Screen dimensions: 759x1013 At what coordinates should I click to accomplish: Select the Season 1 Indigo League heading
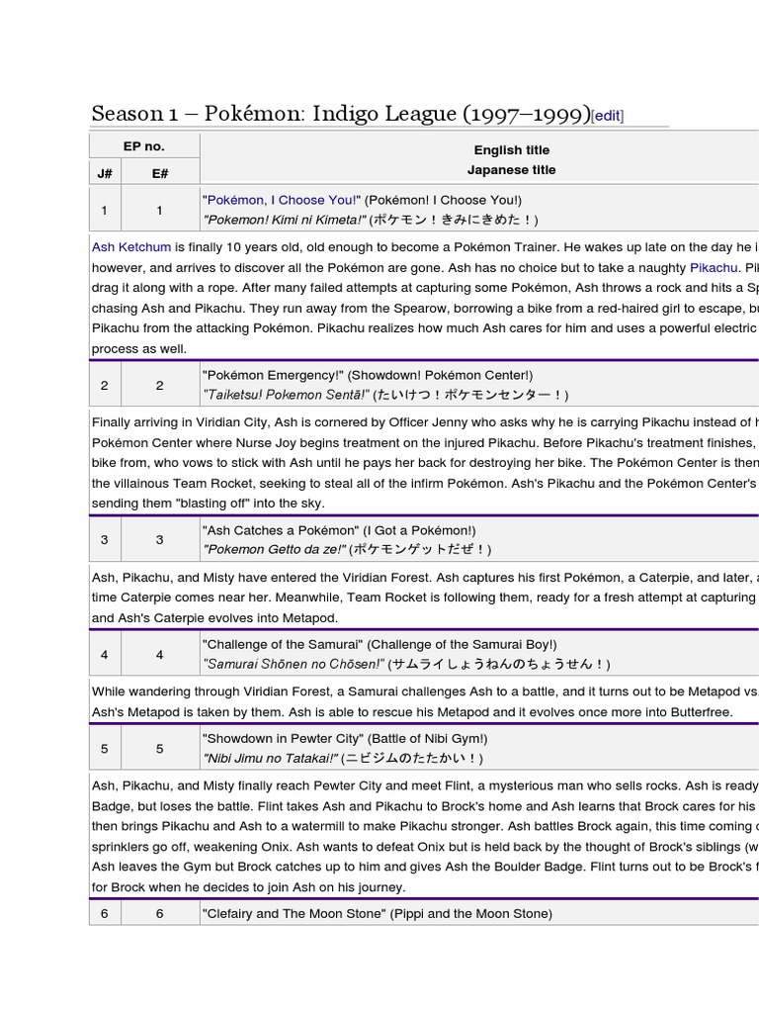point(341,114)
